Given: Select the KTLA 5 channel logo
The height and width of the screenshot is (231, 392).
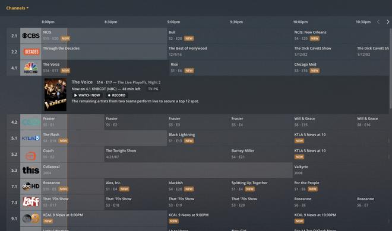Looking at the screenshot, I should coord(31,138).
